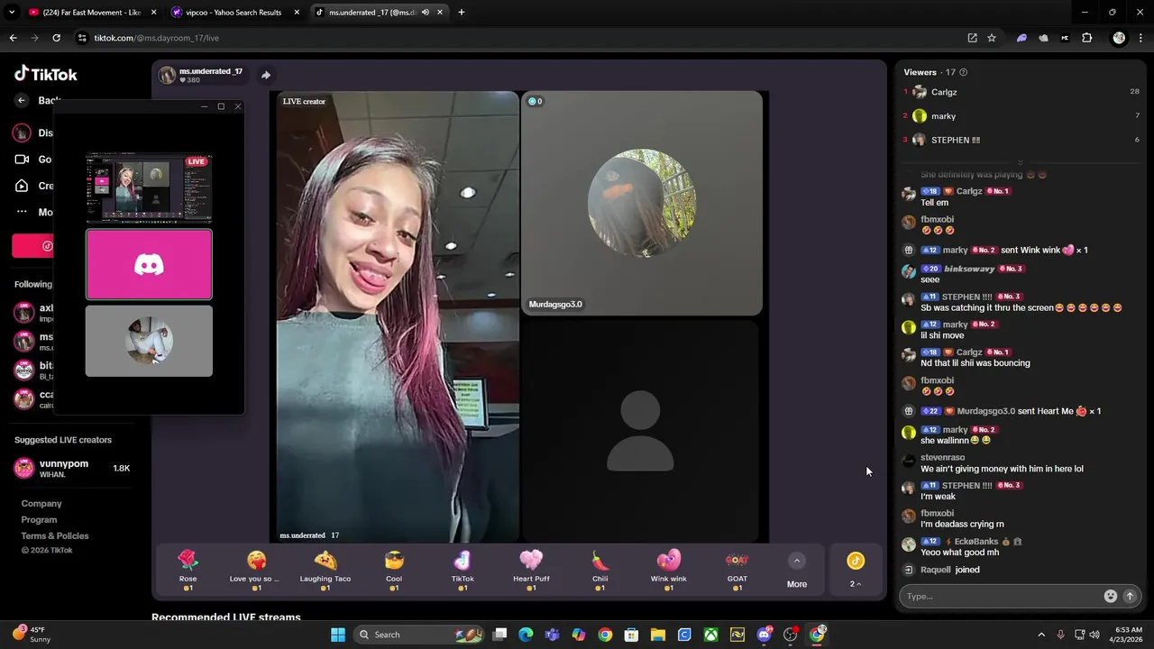Go Back using the sidebar arrow
Screen dimensions: 1154x649
pos(22,101)
